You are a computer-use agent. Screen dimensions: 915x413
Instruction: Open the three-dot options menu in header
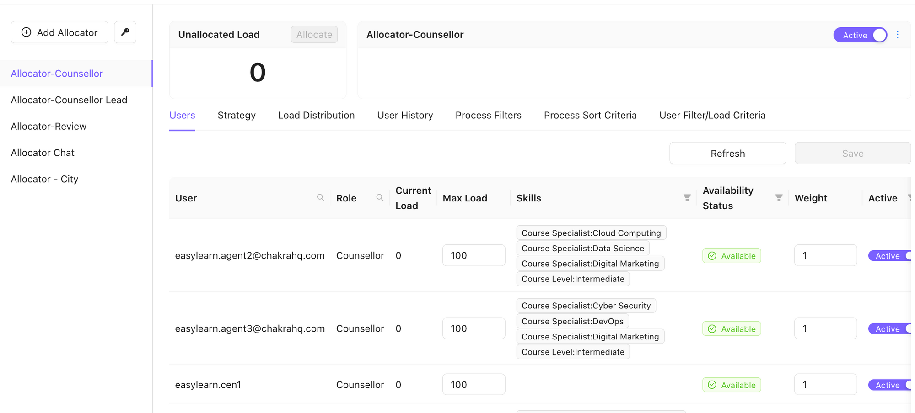point(898,34)
